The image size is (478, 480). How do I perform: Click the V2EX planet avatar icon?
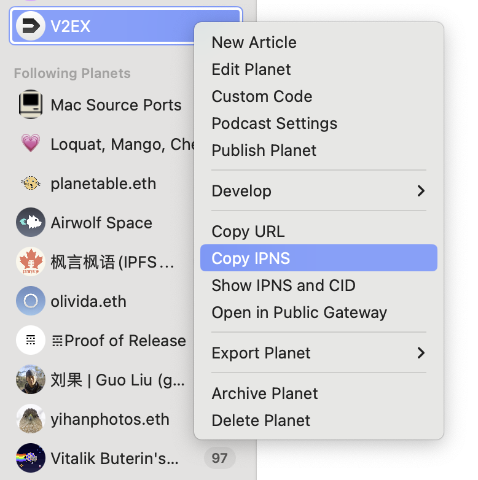click(x=30, y=26)
